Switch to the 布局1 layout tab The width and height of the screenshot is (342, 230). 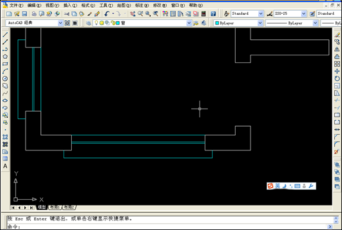pos(55,207)
